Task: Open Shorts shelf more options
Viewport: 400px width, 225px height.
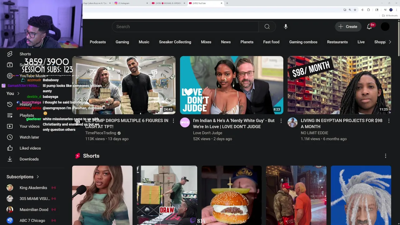Action: click(386, 156)
